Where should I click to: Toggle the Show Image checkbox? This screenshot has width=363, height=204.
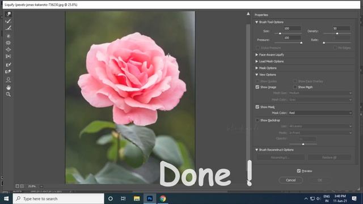(257, 87)
